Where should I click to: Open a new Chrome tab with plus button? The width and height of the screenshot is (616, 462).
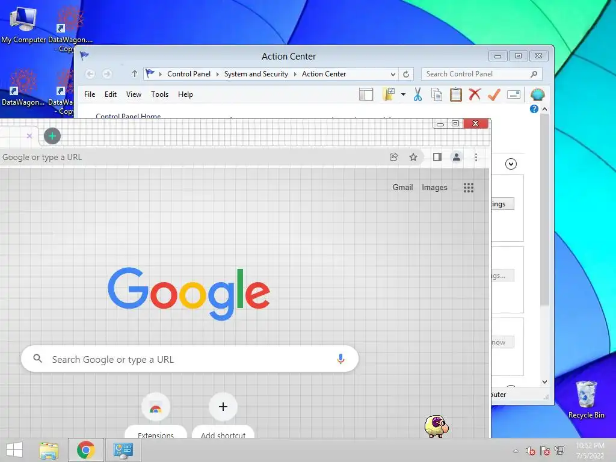[x=52, y=137]
